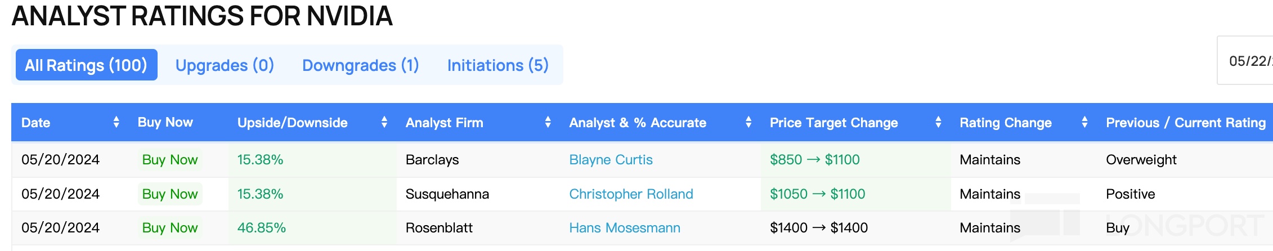The image size is (1273, 251).
Task: View Hans Mosesmann analyst page
Action: (x=624, y=228)
